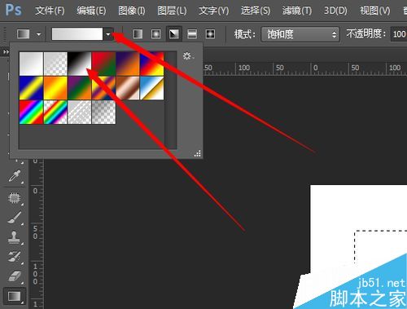Select Transparent Rainbow gradient swatch
This screenshot has height=309, width=407.
click(55, 113)
